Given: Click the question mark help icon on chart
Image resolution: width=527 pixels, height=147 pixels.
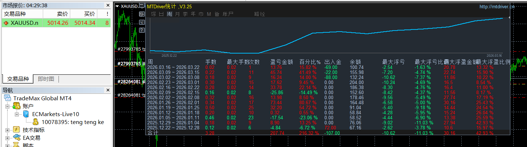Looking at the screenshot, I should coord(142,30).
